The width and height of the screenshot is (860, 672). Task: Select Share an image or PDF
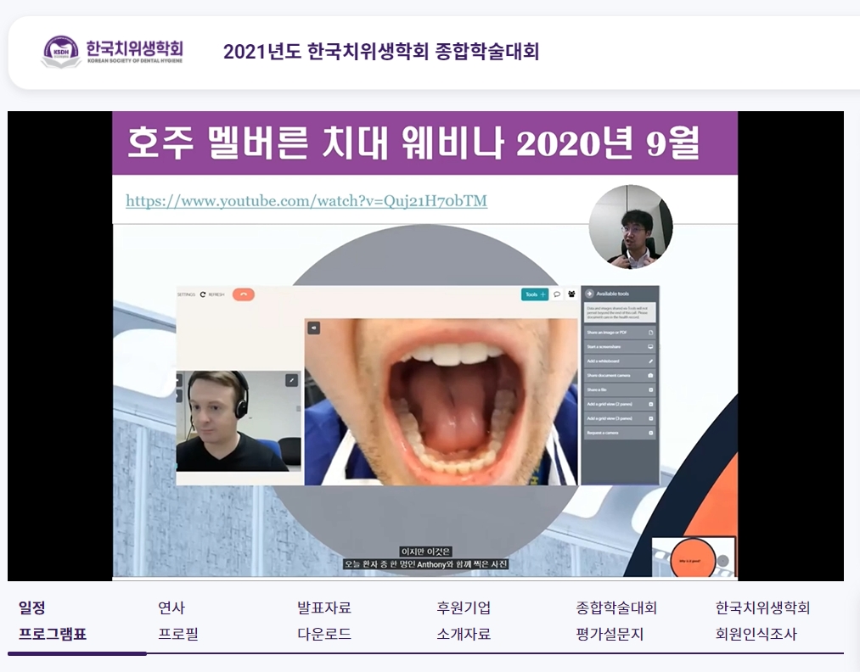coord(620,333)
